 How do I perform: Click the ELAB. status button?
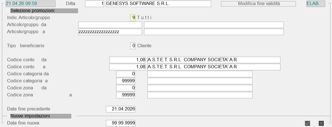click(x=316, y=4)
